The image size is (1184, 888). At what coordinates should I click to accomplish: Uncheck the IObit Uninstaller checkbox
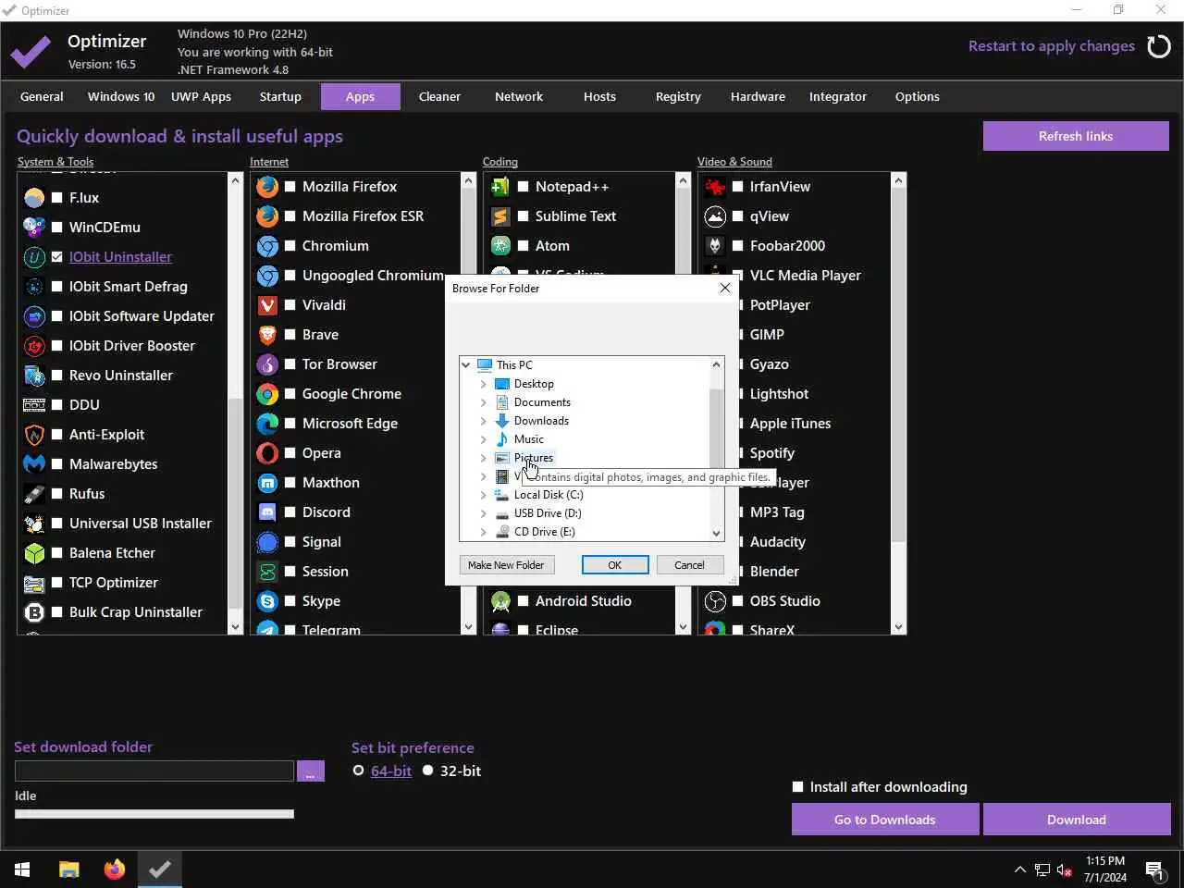[x=57, y=257]
